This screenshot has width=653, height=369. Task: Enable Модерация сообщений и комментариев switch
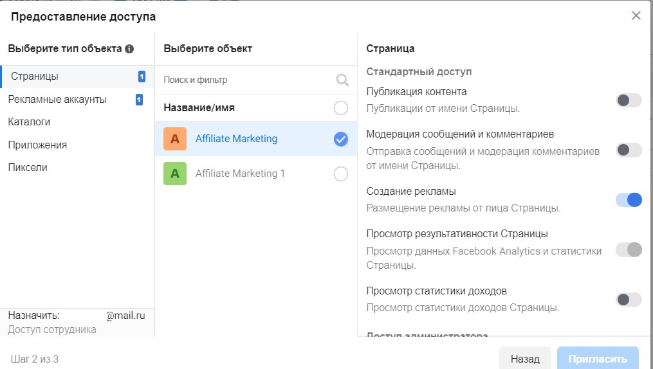(629, 150)
